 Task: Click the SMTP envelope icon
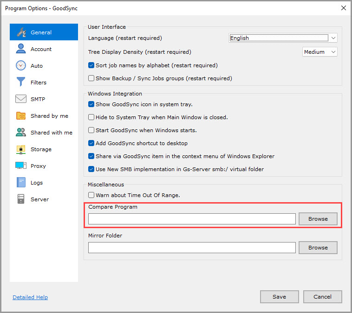click(x=21, y=99)
